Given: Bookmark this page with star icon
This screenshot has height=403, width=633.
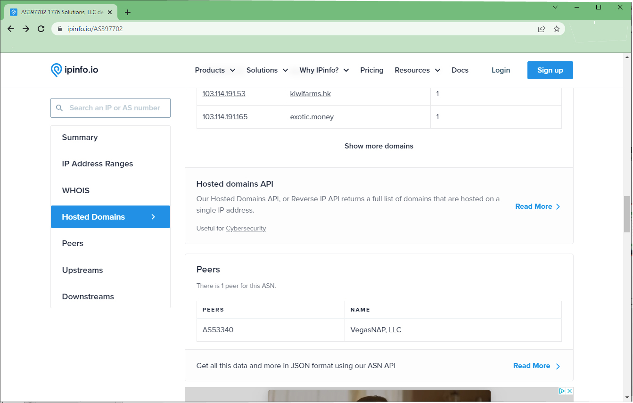Looking at the screenshot, I should (557, 29).
